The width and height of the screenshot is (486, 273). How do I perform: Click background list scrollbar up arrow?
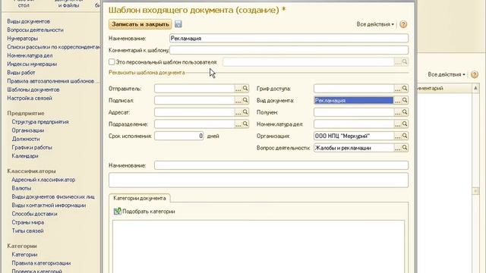(x=476, y=89)
